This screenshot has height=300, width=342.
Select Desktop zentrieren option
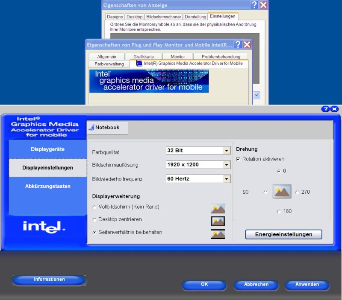[x=94, y=220]
